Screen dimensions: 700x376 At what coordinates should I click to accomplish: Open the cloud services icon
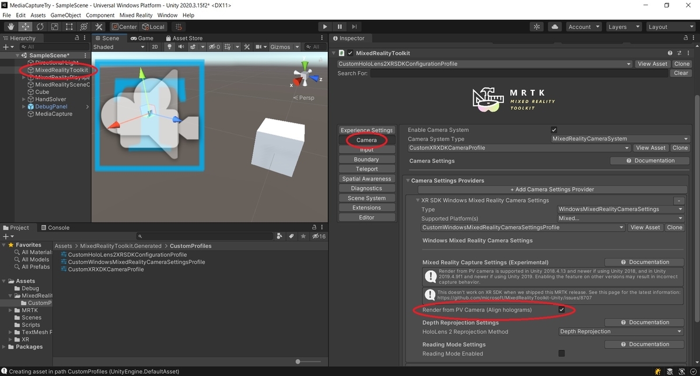click(x=554, y=27)
